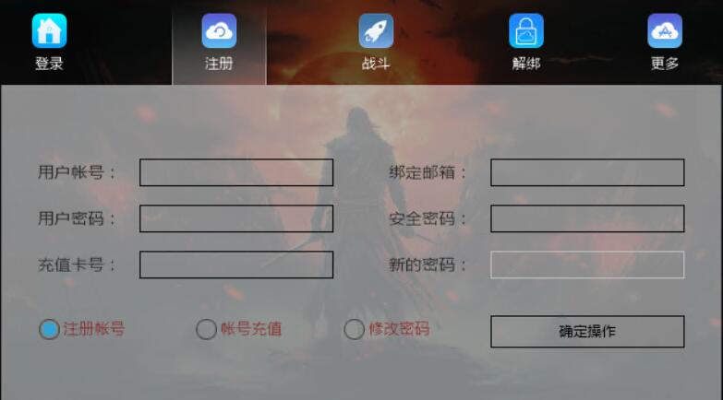Focus the 用户帐号 input field

pos(236,172)
